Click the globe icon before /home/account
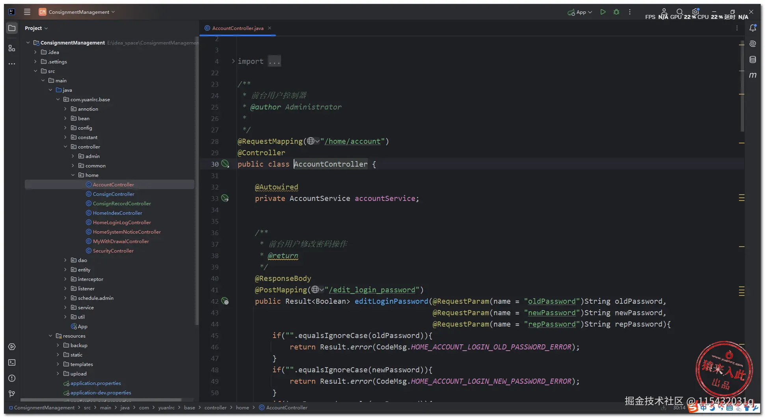The width and height of the screenshot is (765, 418). tap(311, 141)
